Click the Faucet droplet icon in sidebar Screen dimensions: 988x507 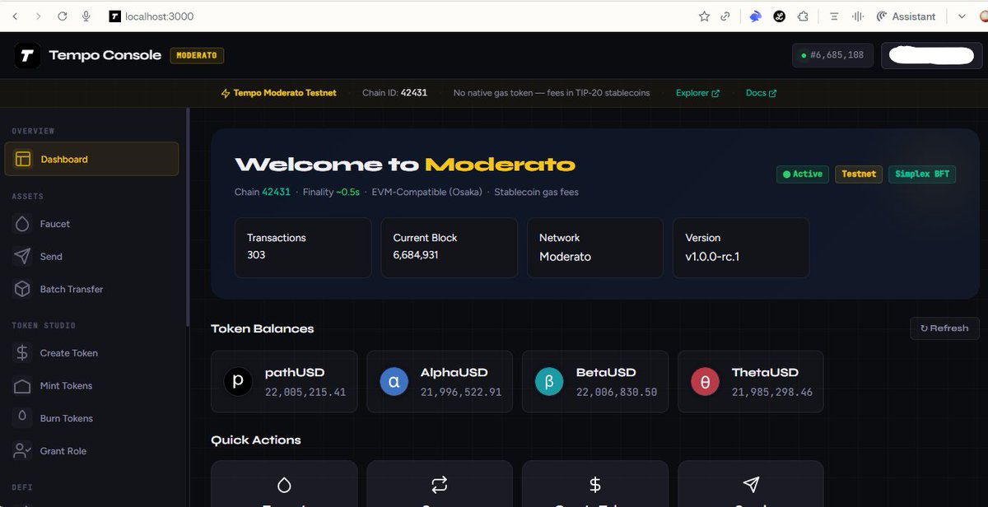click(22, 224)
